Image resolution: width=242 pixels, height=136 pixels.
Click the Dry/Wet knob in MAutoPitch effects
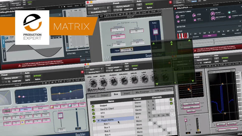pos(213,14)
